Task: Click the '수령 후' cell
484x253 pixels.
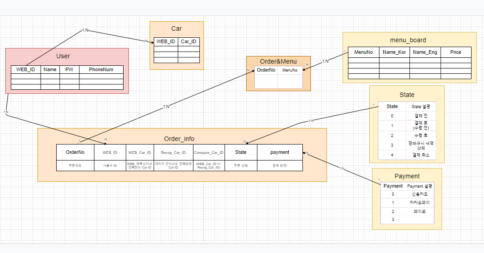Action: point(421,136)
